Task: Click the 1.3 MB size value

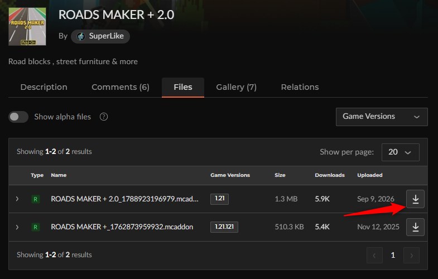Action: pos(286,199)
